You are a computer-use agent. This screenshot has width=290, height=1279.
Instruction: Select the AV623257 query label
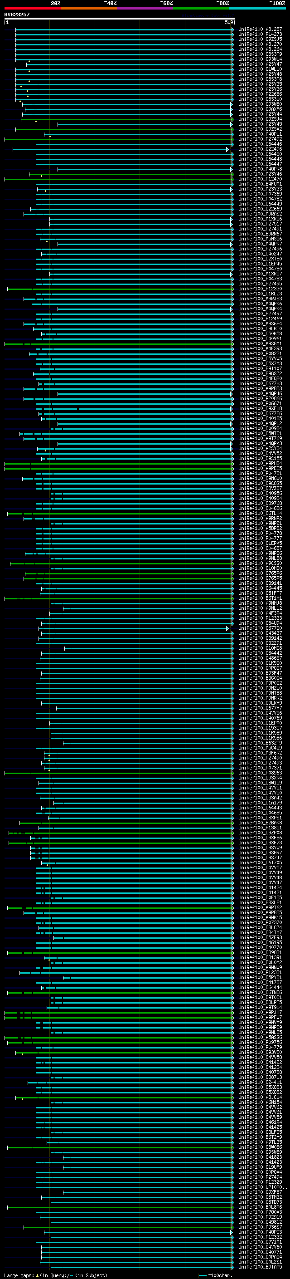tap(17, 15)
